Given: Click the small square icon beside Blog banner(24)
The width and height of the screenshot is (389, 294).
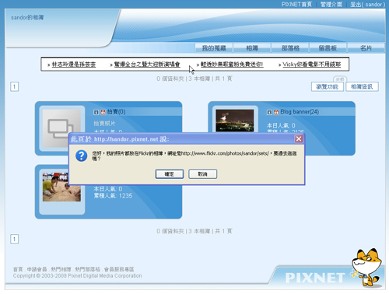Looking at the screenshot, I should [269, 112].
